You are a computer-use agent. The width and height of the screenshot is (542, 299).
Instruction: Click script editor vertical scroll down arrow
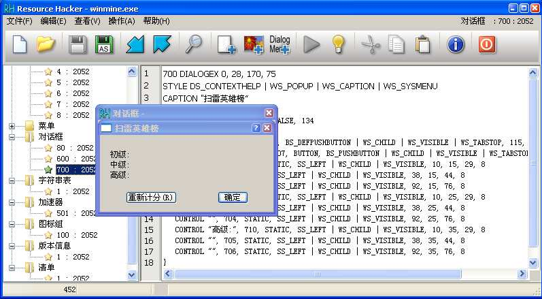point(533,263)
